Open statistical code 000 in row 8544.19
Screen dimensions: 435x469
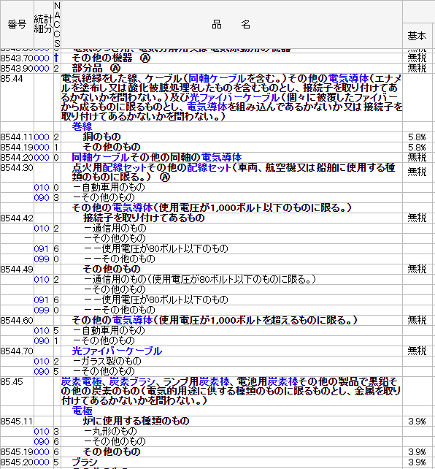coord(42,148)
